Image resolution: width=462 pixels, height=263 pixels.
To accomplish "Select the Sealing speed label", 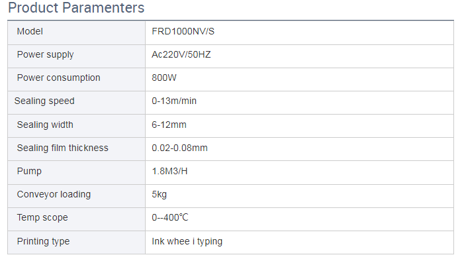I will coord(44,101).
